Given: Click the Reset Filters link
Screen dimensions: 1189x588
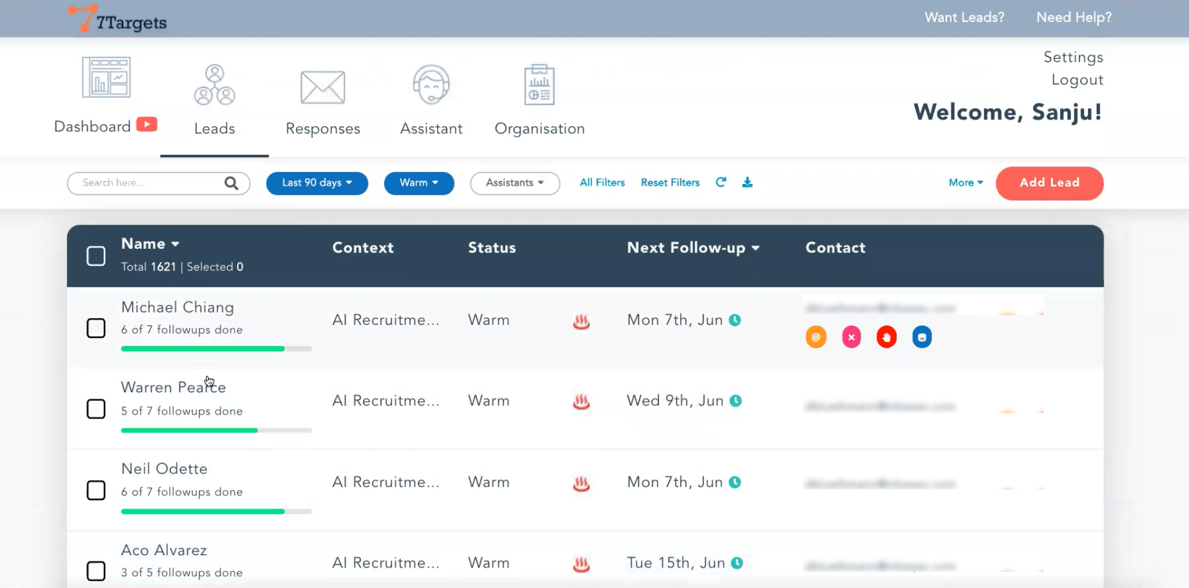Looking at the screenshot, I should [670, 183].
